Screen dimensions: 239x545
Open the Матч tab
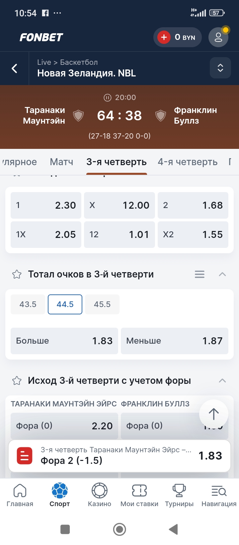(61, 162)
